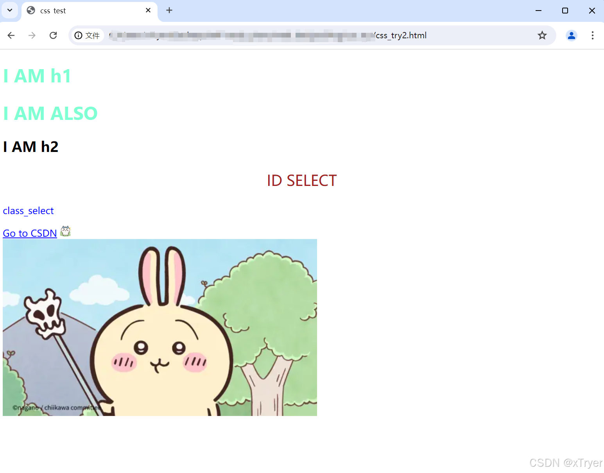
Task: Go back to the previous page
Action: 11,36
